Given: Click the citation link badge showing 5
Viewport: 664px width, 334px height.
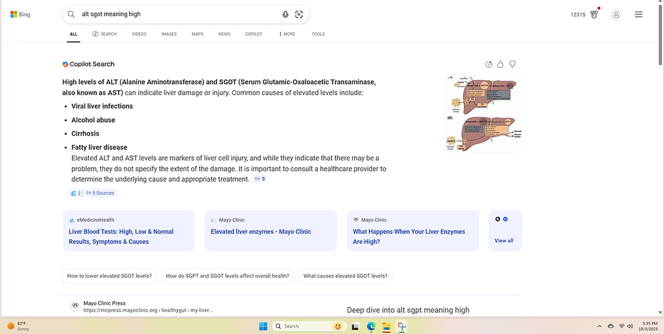Looking at the screenshot, I should [x=260, y=179].
